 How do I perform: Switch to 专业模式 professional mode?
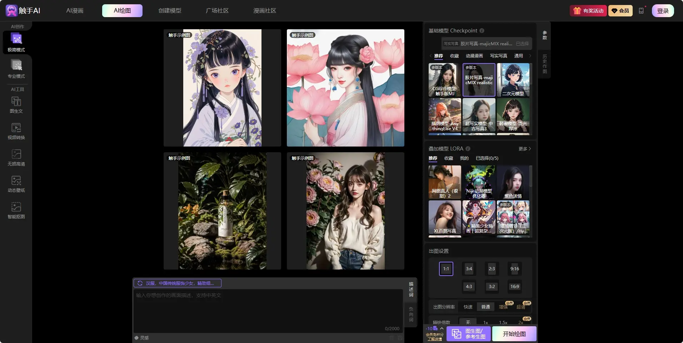click(16, 66)
